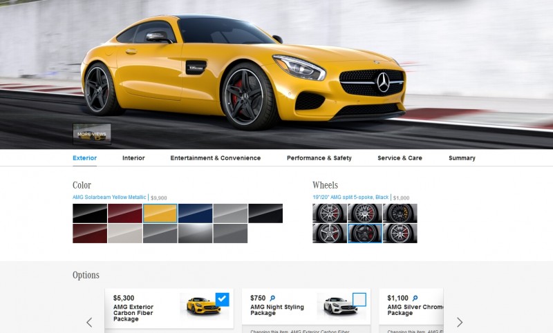Image resolution: width=553 pixels, height=333 pixels.
Task: Zoom AMG Night Styling Package details icon
Action: pyautogui.click(x=272, y=298)
